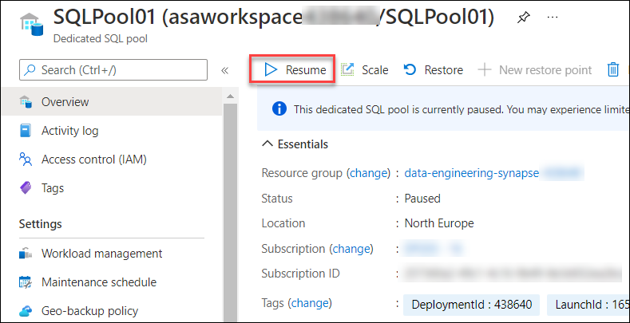The image size is (630, 323).
Task: Click the Scale icon
Action: (x=347, y=70)
